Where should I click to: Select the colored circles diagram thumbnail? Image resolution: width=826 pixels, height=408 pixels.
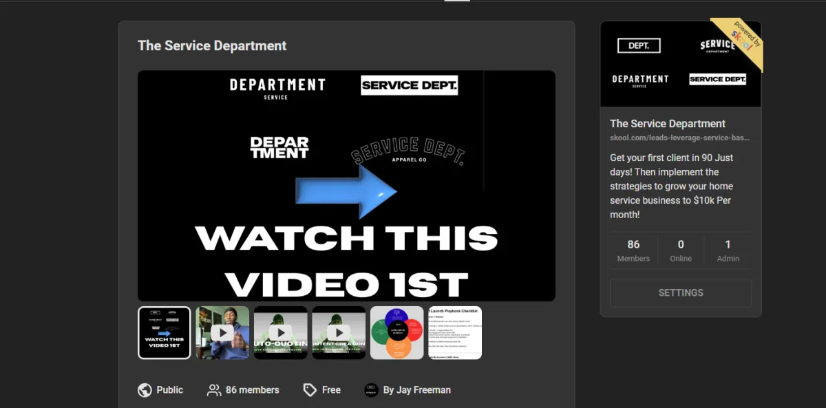(397, 333)
